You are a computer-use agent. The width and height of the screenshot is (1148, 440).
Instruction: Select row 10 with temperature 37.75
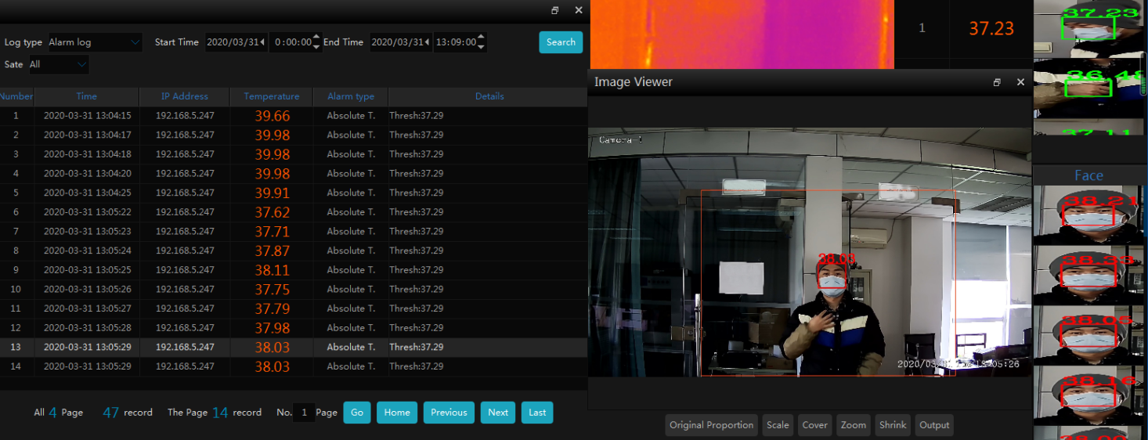[x=294, y=290]
